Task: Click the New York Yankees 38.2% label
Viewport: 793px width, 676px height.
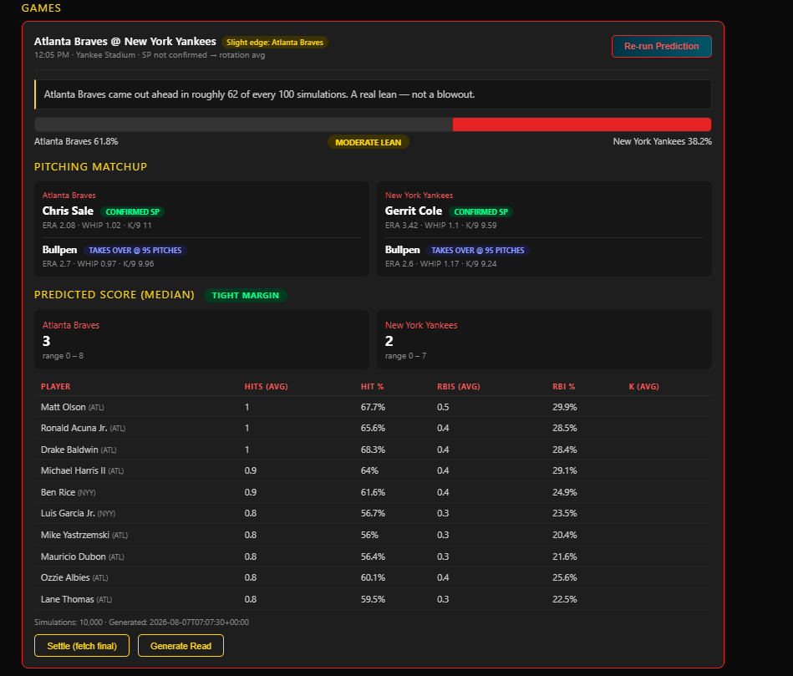Action: coord(663,141)
